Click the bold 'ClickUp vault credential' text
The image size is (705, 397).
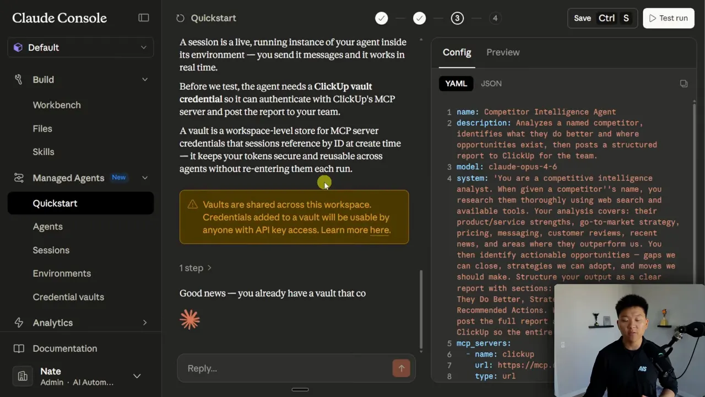pyautogui.click(x=275, y=93)
